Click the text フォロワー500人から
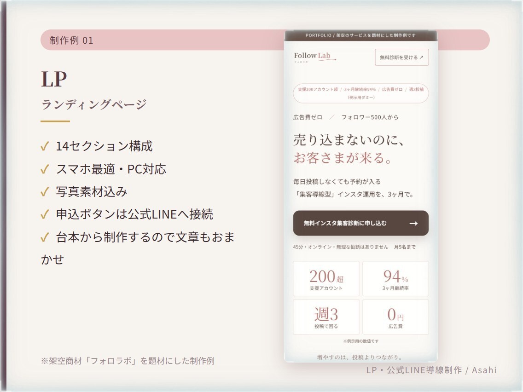This screenshot has width=523, height=392. [x=370, y=117]
